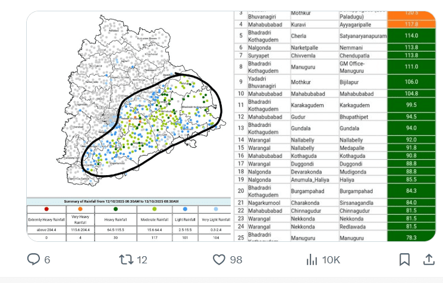Click the 10K views count
The image size is (443, 283).
(x=331, y=260)
